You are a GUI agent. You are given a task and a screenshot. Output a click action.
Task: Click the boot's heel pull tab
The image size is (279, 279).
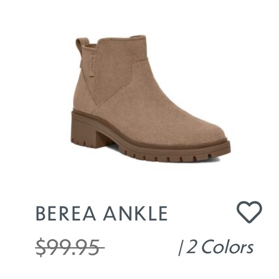(x=81, y=48)
